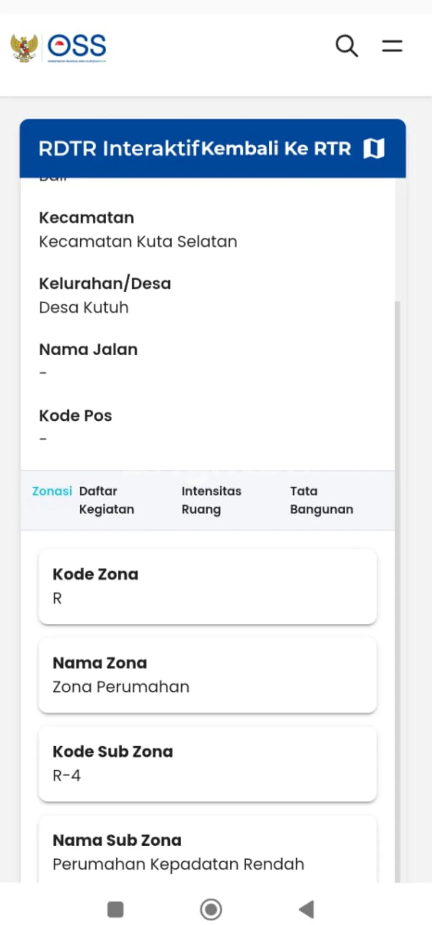The height and width of the screenshot is (925, 432).
Task: Tap the Android recent apps square
Action: [x=116, y=909]
